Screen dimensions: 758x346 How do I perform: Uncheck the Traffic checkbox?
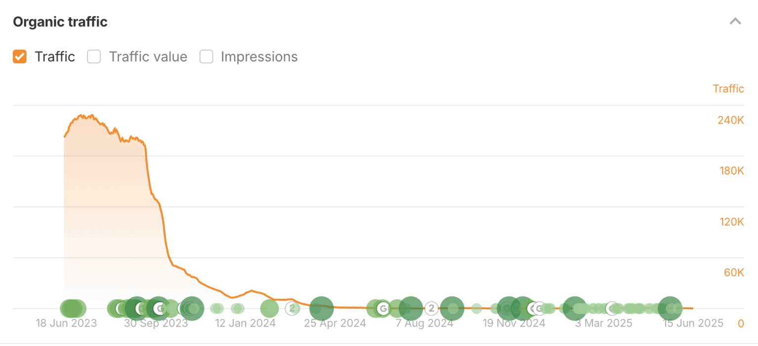coord(20,57)
